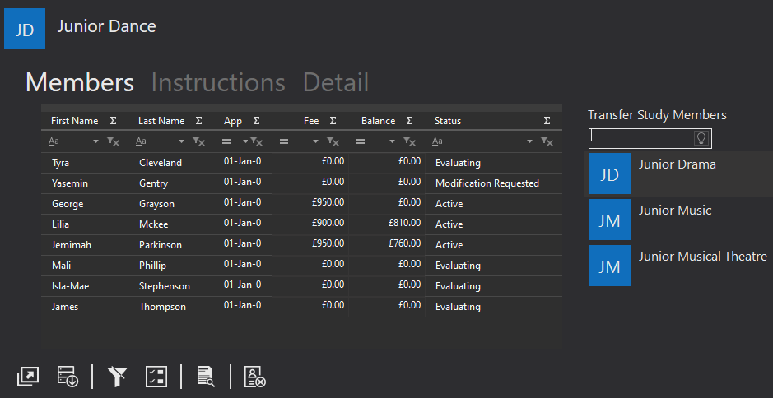Image resolution: width=773 pixels, height=398 pixels.
Task: Open the First Name filter type dropdown
Action: [x=95, y=142]
